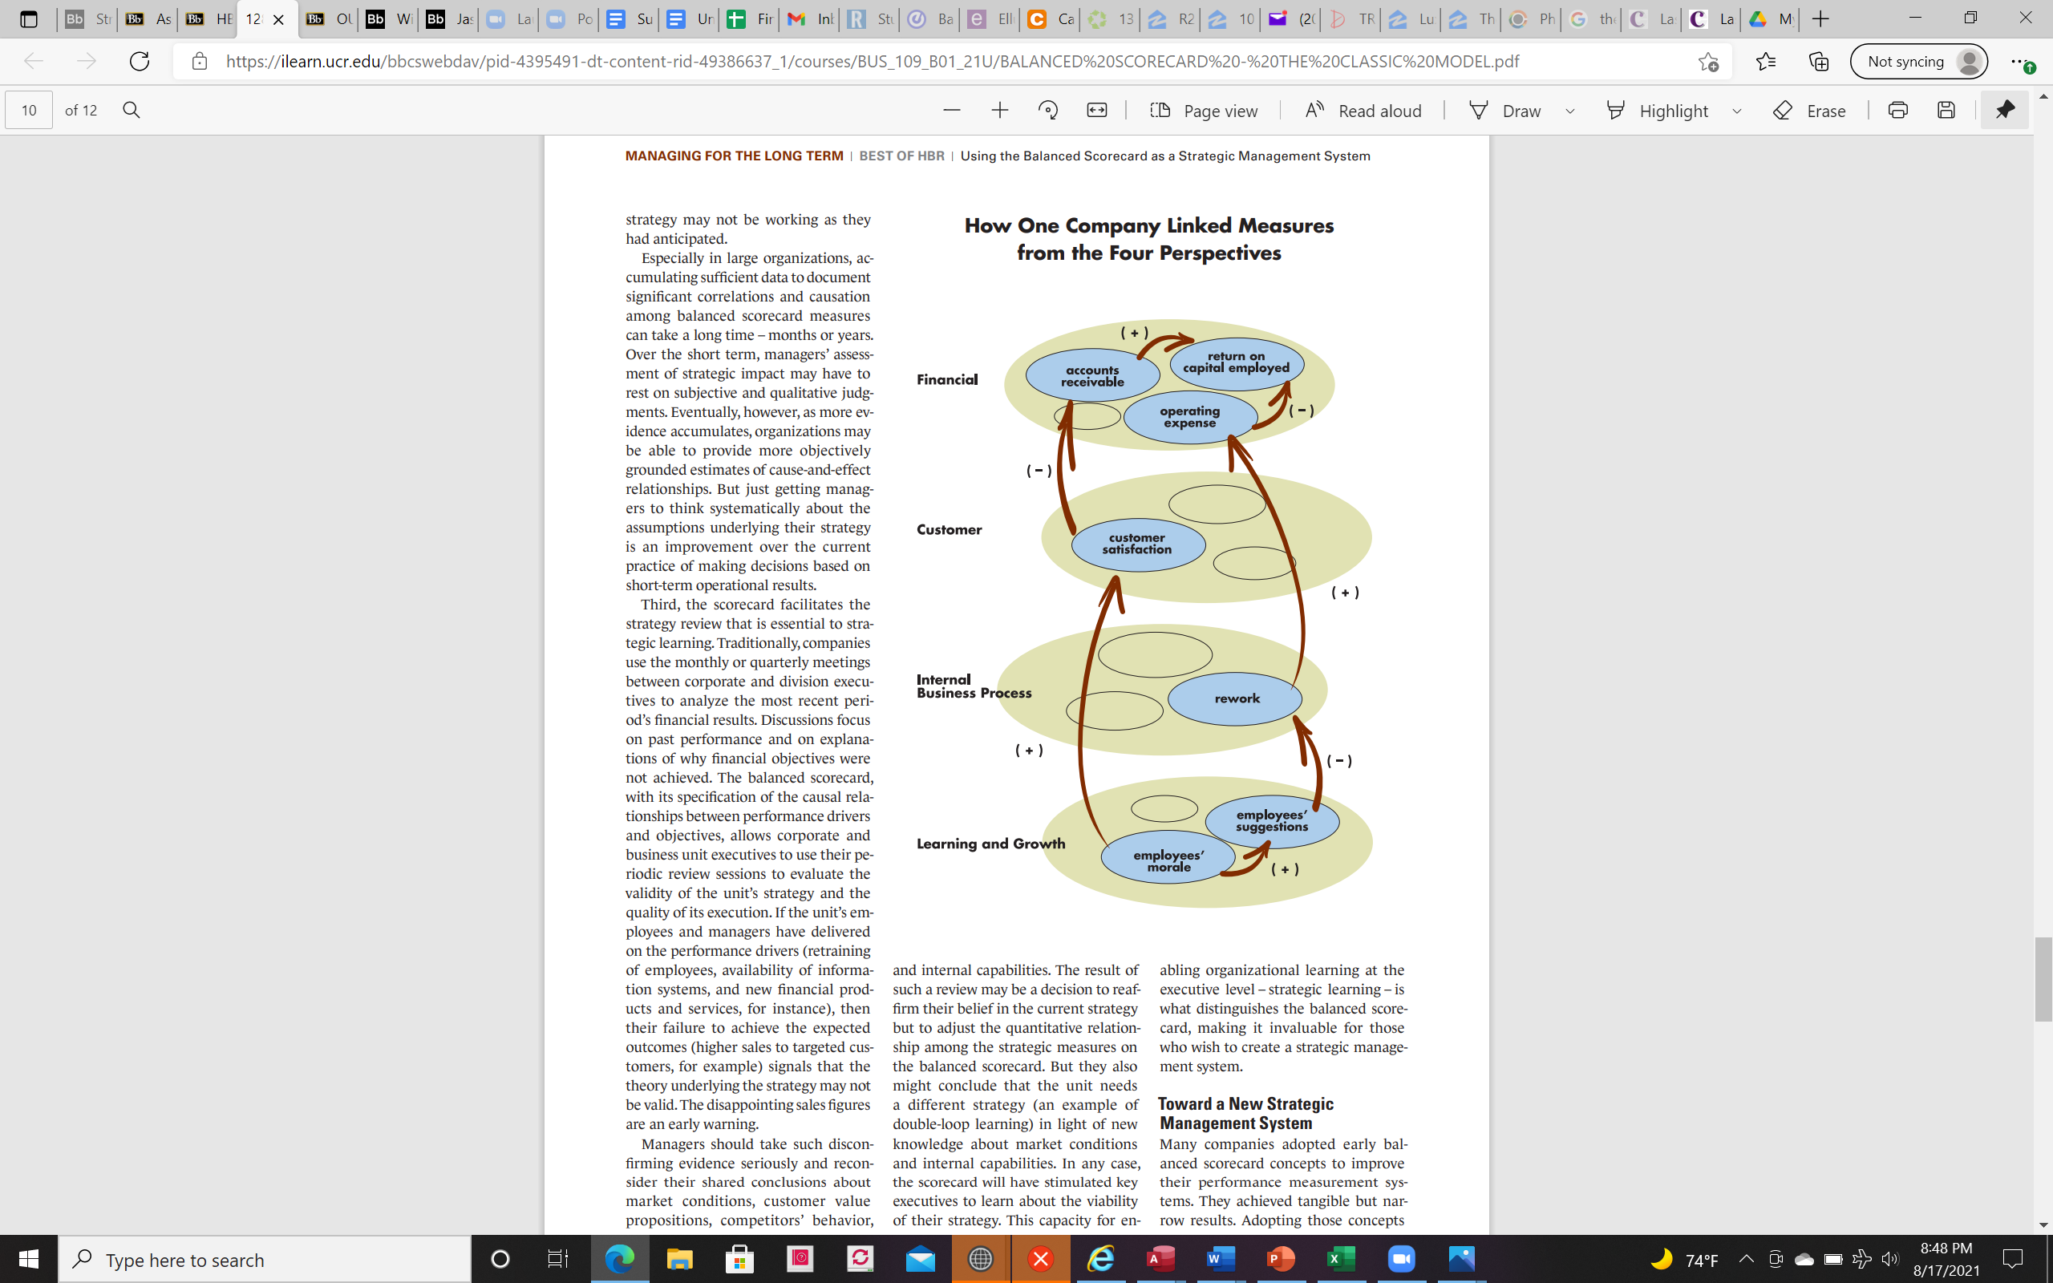Open the Favorites list icon
Viewport: 2053px width, 1283px height.
(1765, 61)
